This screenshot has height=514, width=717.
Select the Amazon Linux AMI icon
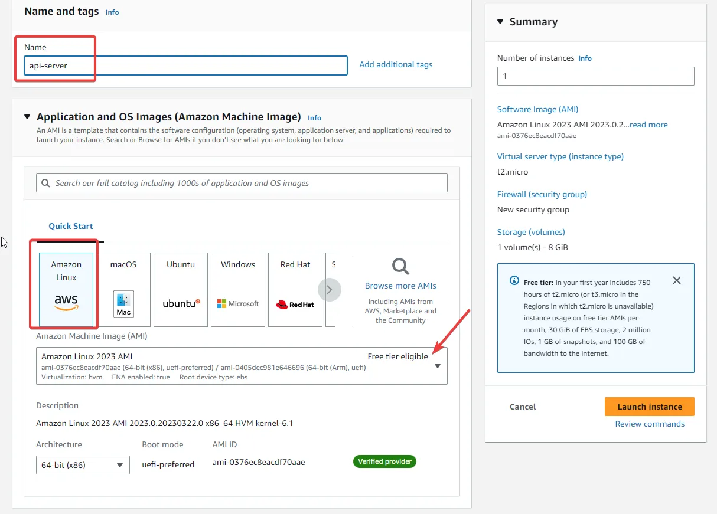[x=66, y=289]
